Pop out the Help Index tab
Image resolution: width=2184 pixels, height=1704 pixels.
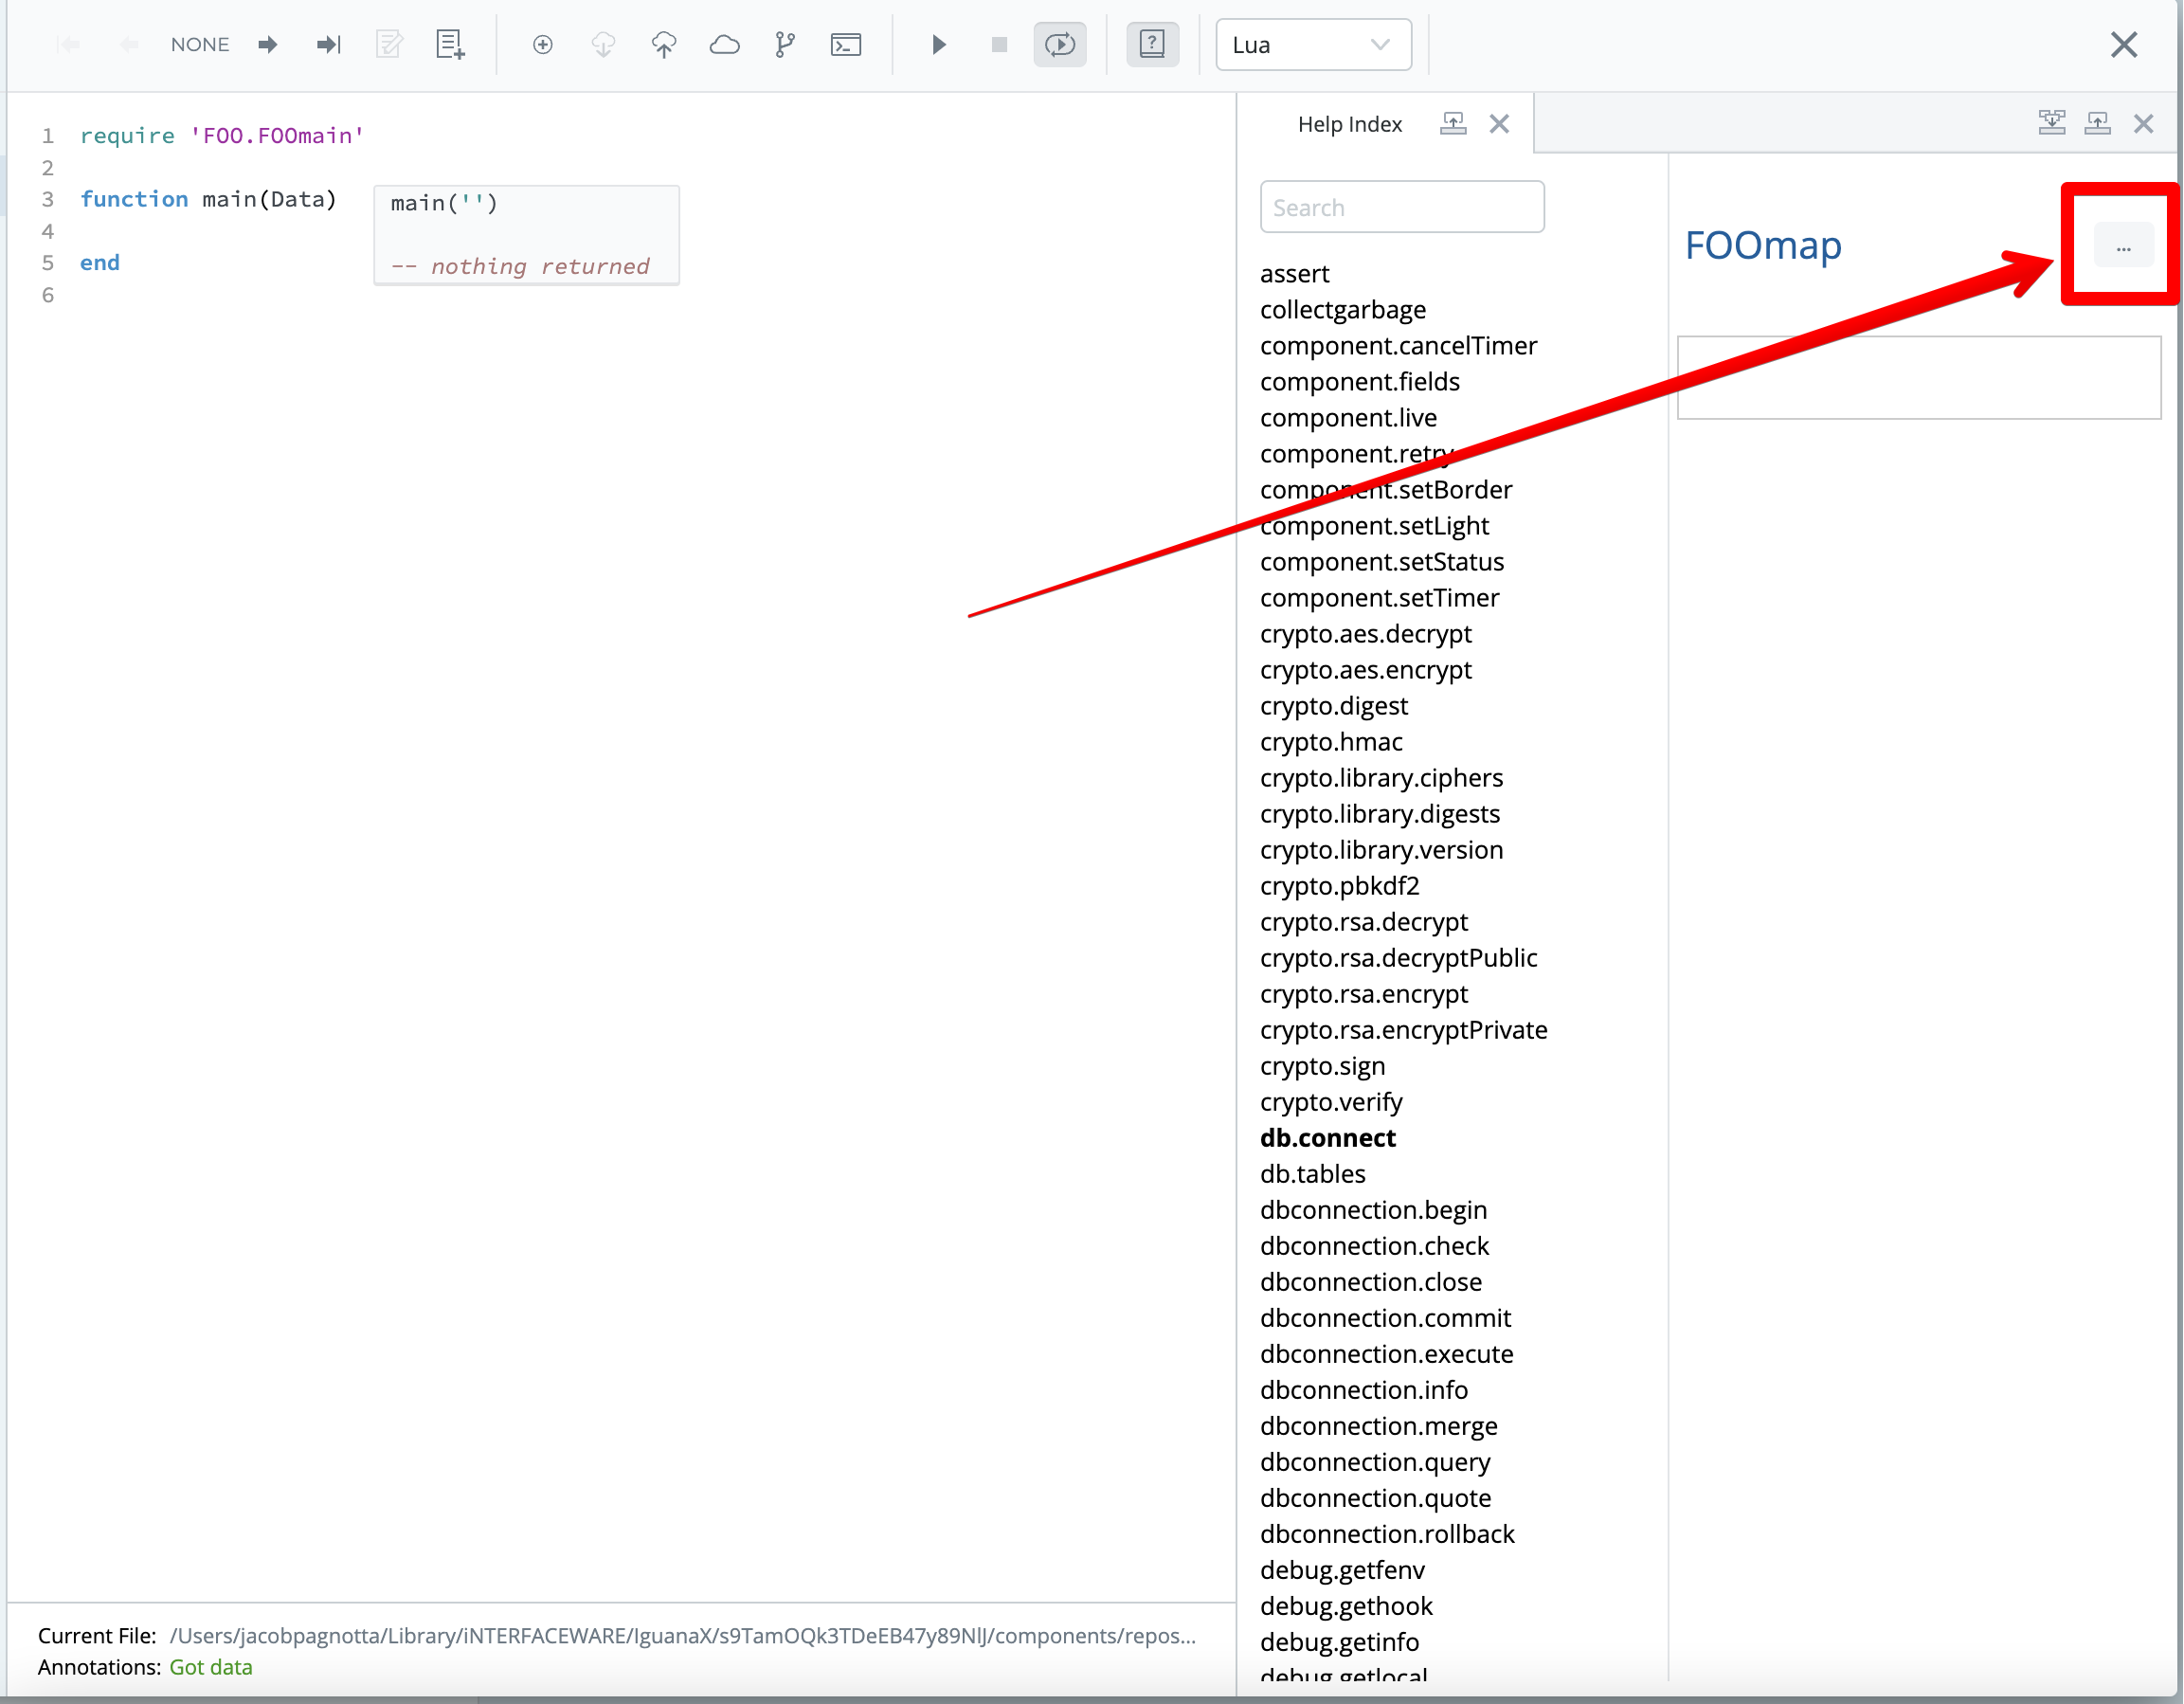tap(1453, 124)
